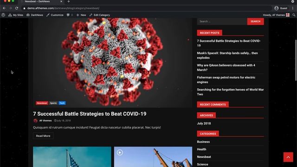Image resolution: width=297 pixels, height=167 pixels.
Task: Click the video play icon on crane post
Action: pos(120,153)
